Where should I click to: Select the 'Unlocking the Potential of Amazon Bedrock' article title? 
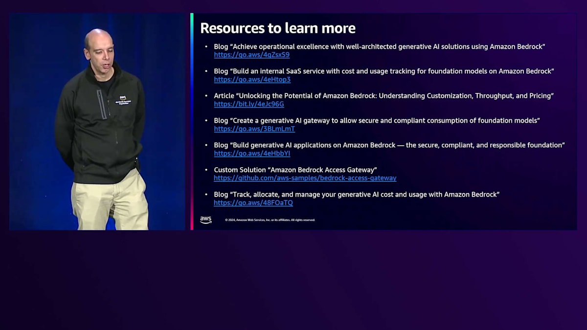coord(384,96)
